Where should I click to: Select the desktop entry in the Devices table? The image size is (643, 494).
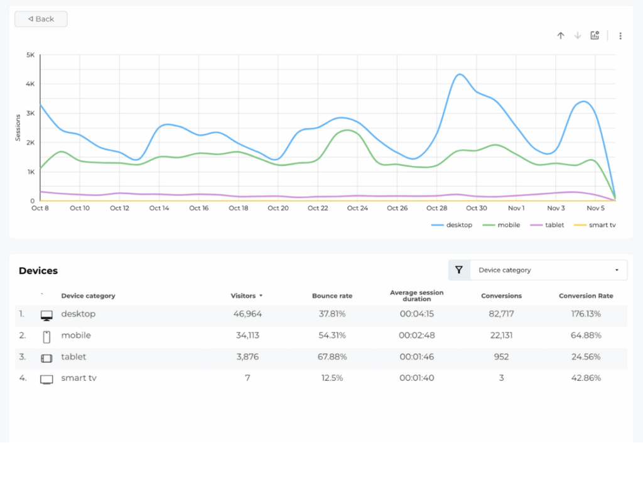(78, 314)
